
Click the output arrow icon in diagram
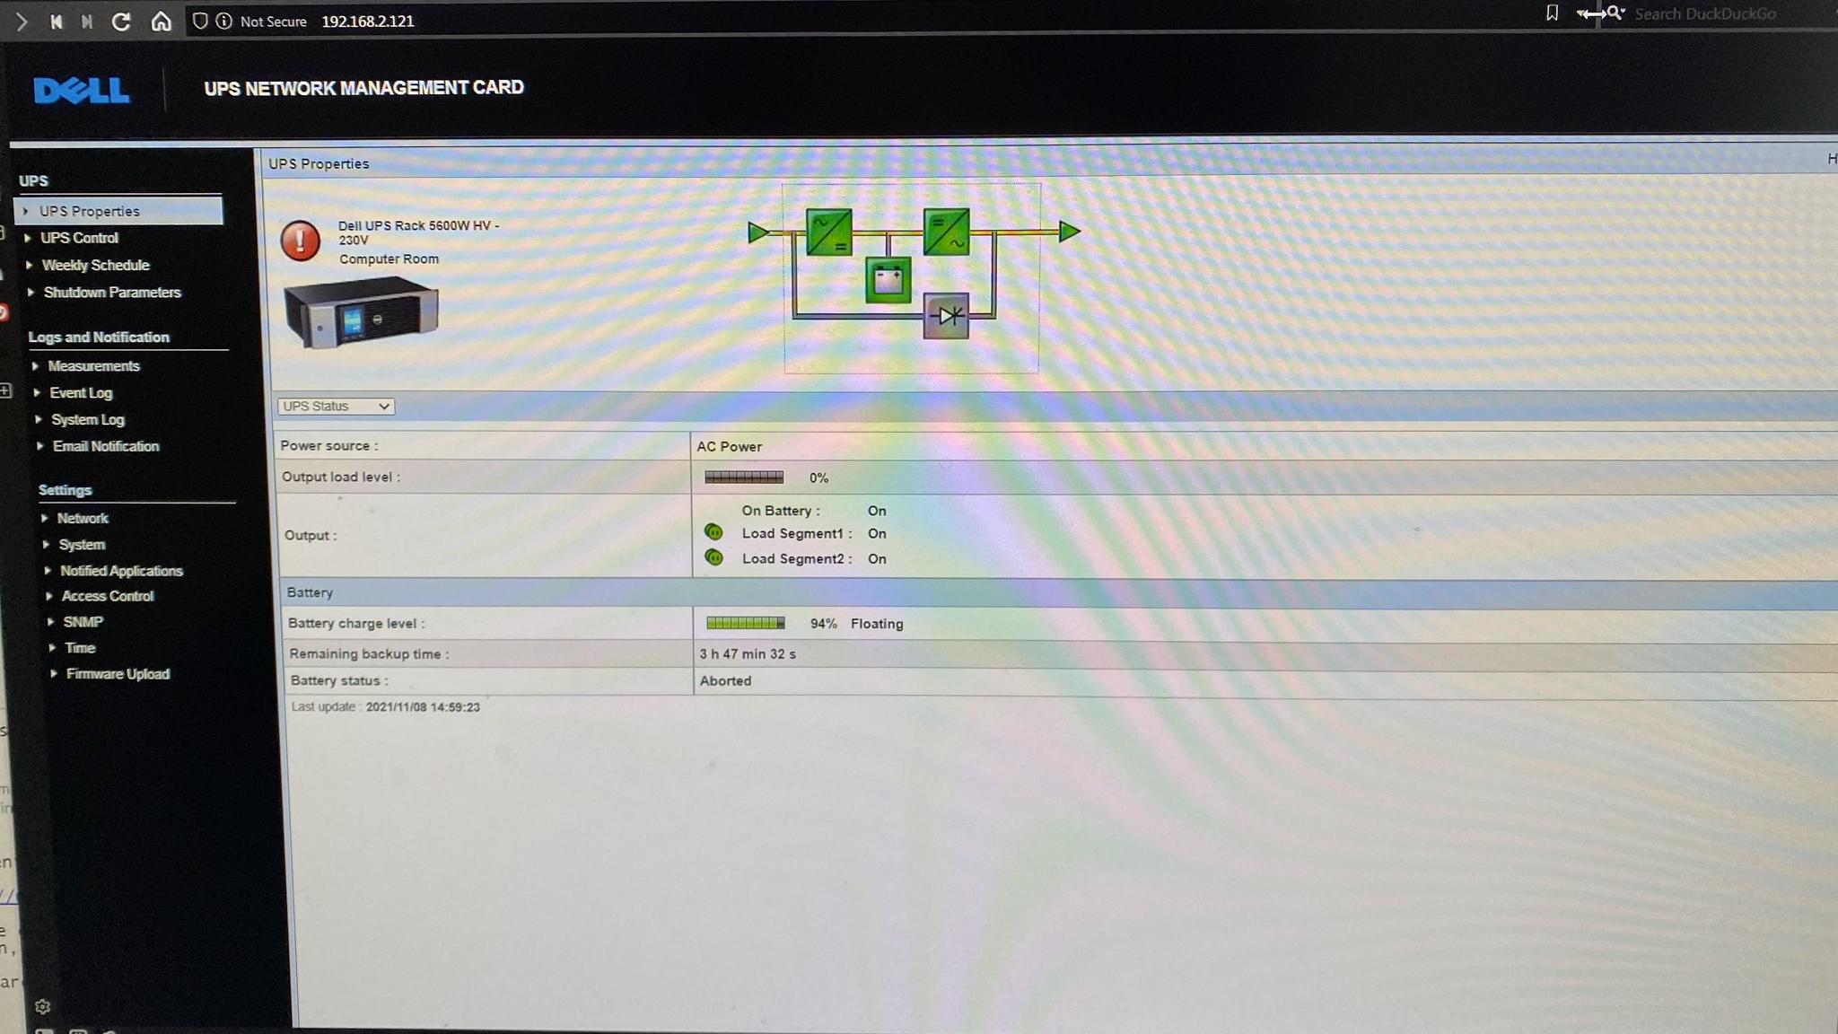[x=1069, y=232]
